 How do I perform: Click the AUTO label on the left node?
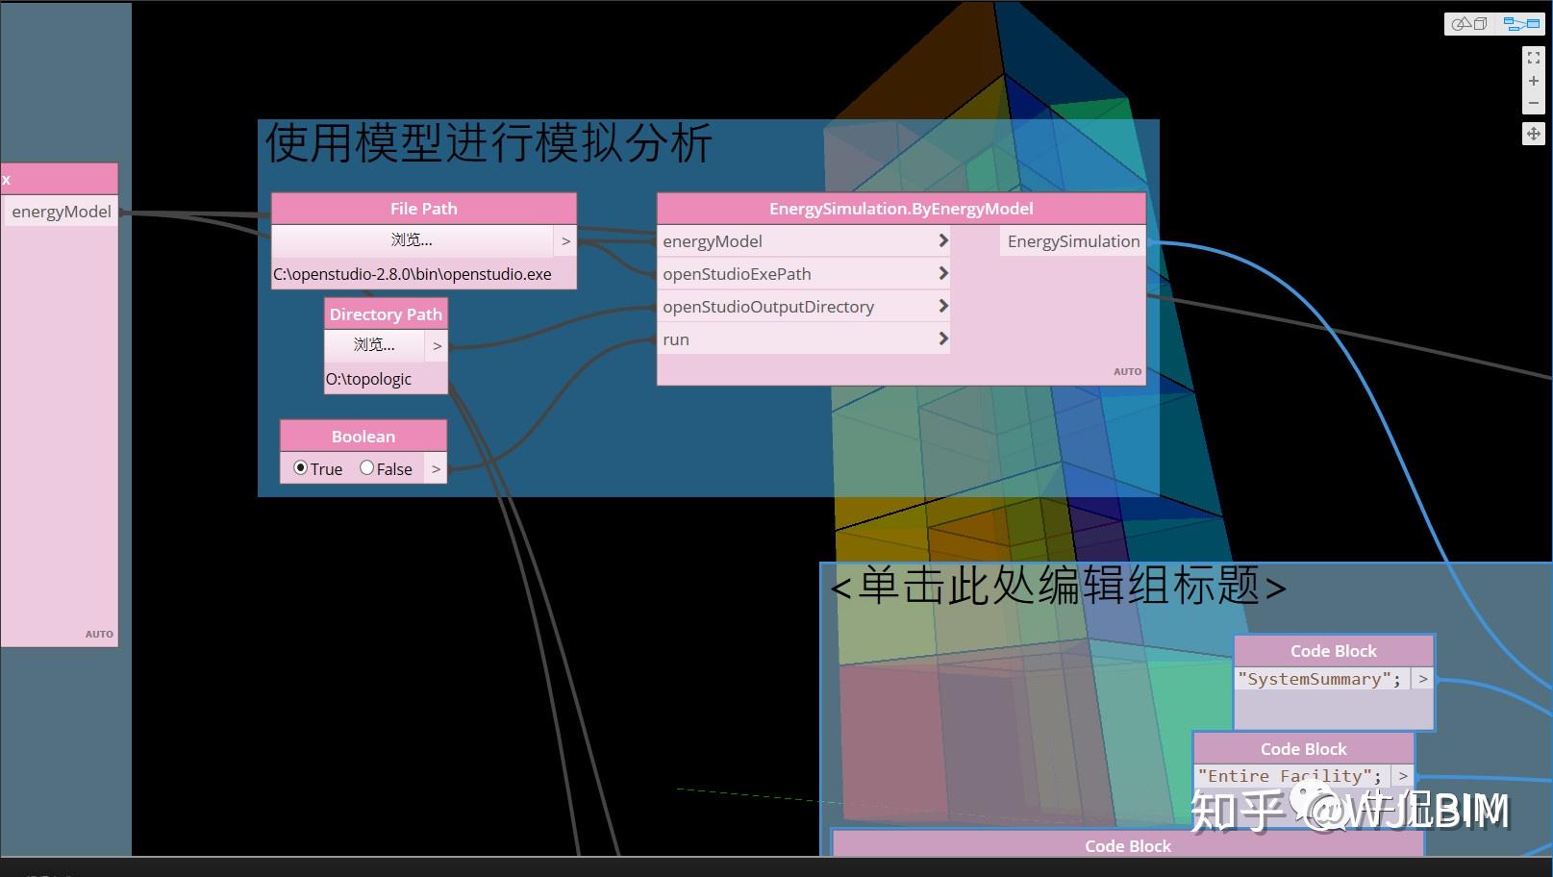pyautogui.click(x=99, y=634)
